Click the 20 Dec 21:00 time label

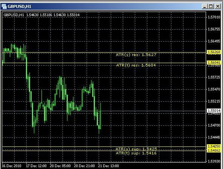(84, 166)
